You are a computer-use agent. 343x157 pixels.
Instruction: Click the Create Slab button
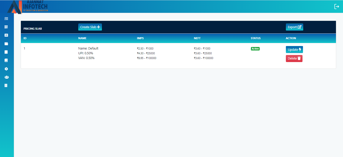(x=90, y=27)
